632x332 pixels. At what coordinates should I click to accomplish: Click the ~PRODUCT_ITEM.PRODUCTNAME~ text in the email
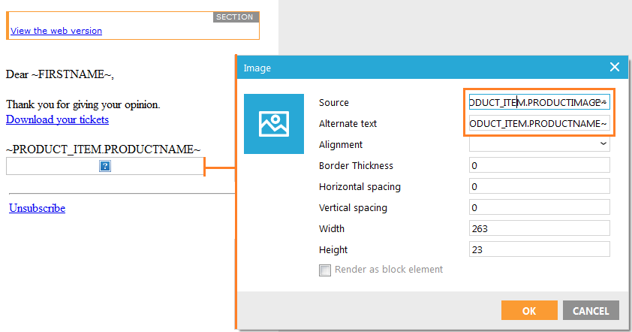(x=104, y=149)
